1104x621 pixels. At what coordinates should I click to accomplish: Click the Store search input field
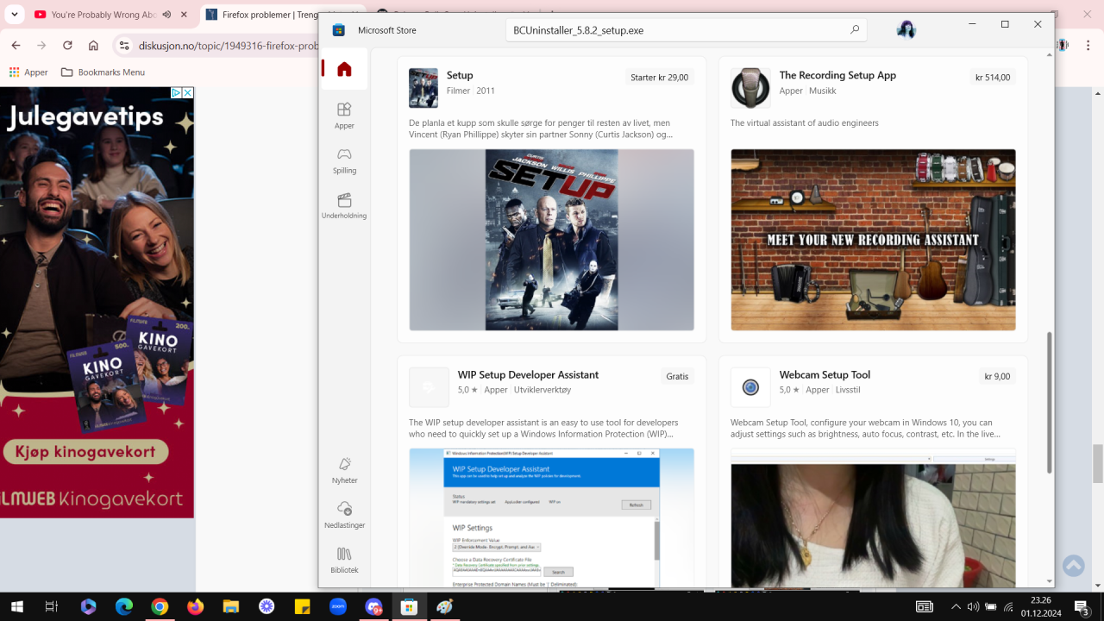pos(673,30)
